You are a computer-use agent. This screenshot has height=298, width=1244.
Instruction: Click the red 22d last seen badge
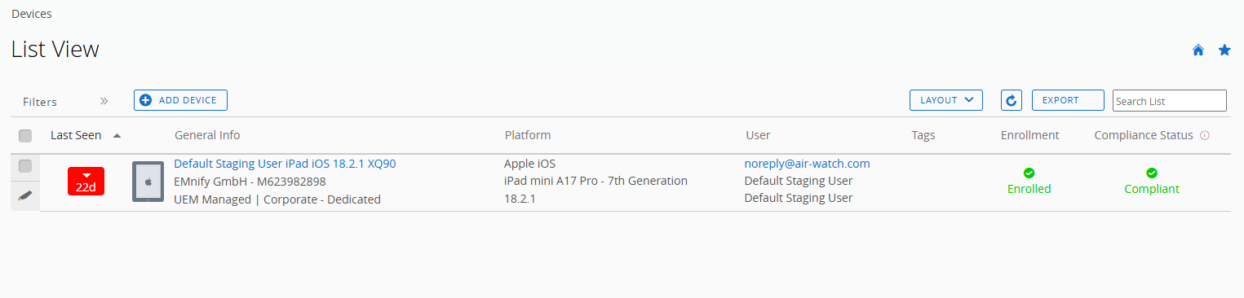pos(86,181)
